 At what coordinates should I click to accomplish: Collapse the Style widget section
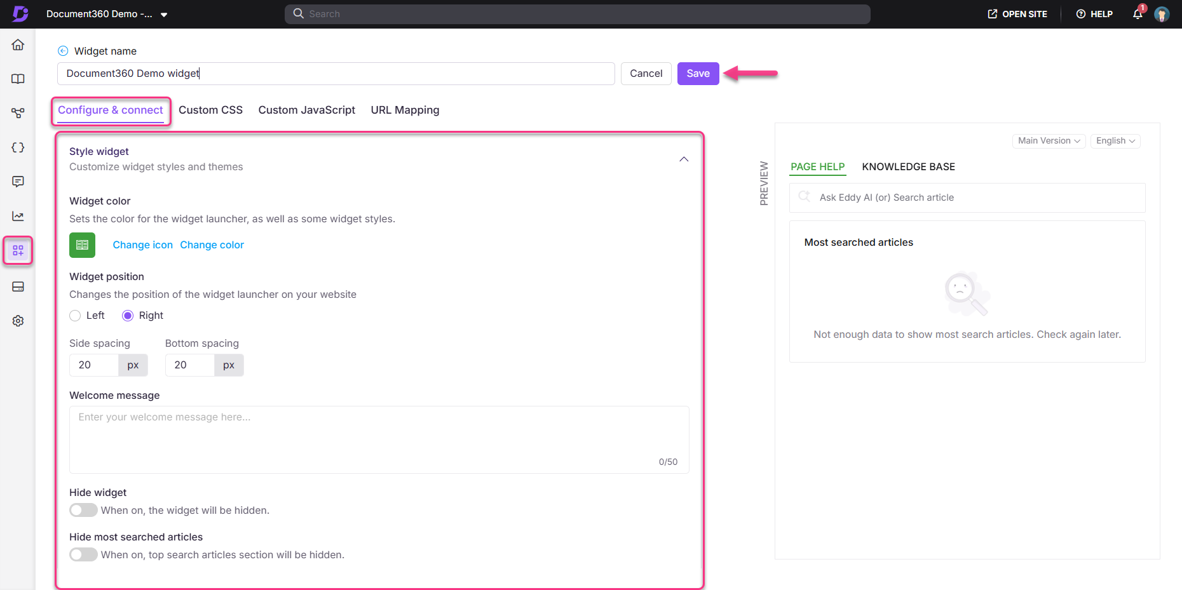click(x=684, y=159)
